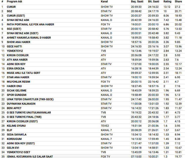Viewport: 186px width, 158px height.
Task: Select the 'STAR ANA HABER' program name
Action: [18, 77]
